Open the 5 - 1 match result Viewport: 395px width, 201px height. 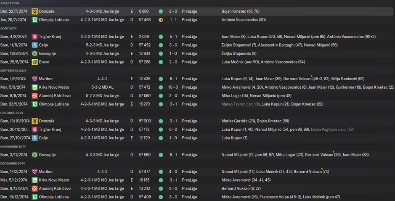pyautogui.click(x=173, y=37)
